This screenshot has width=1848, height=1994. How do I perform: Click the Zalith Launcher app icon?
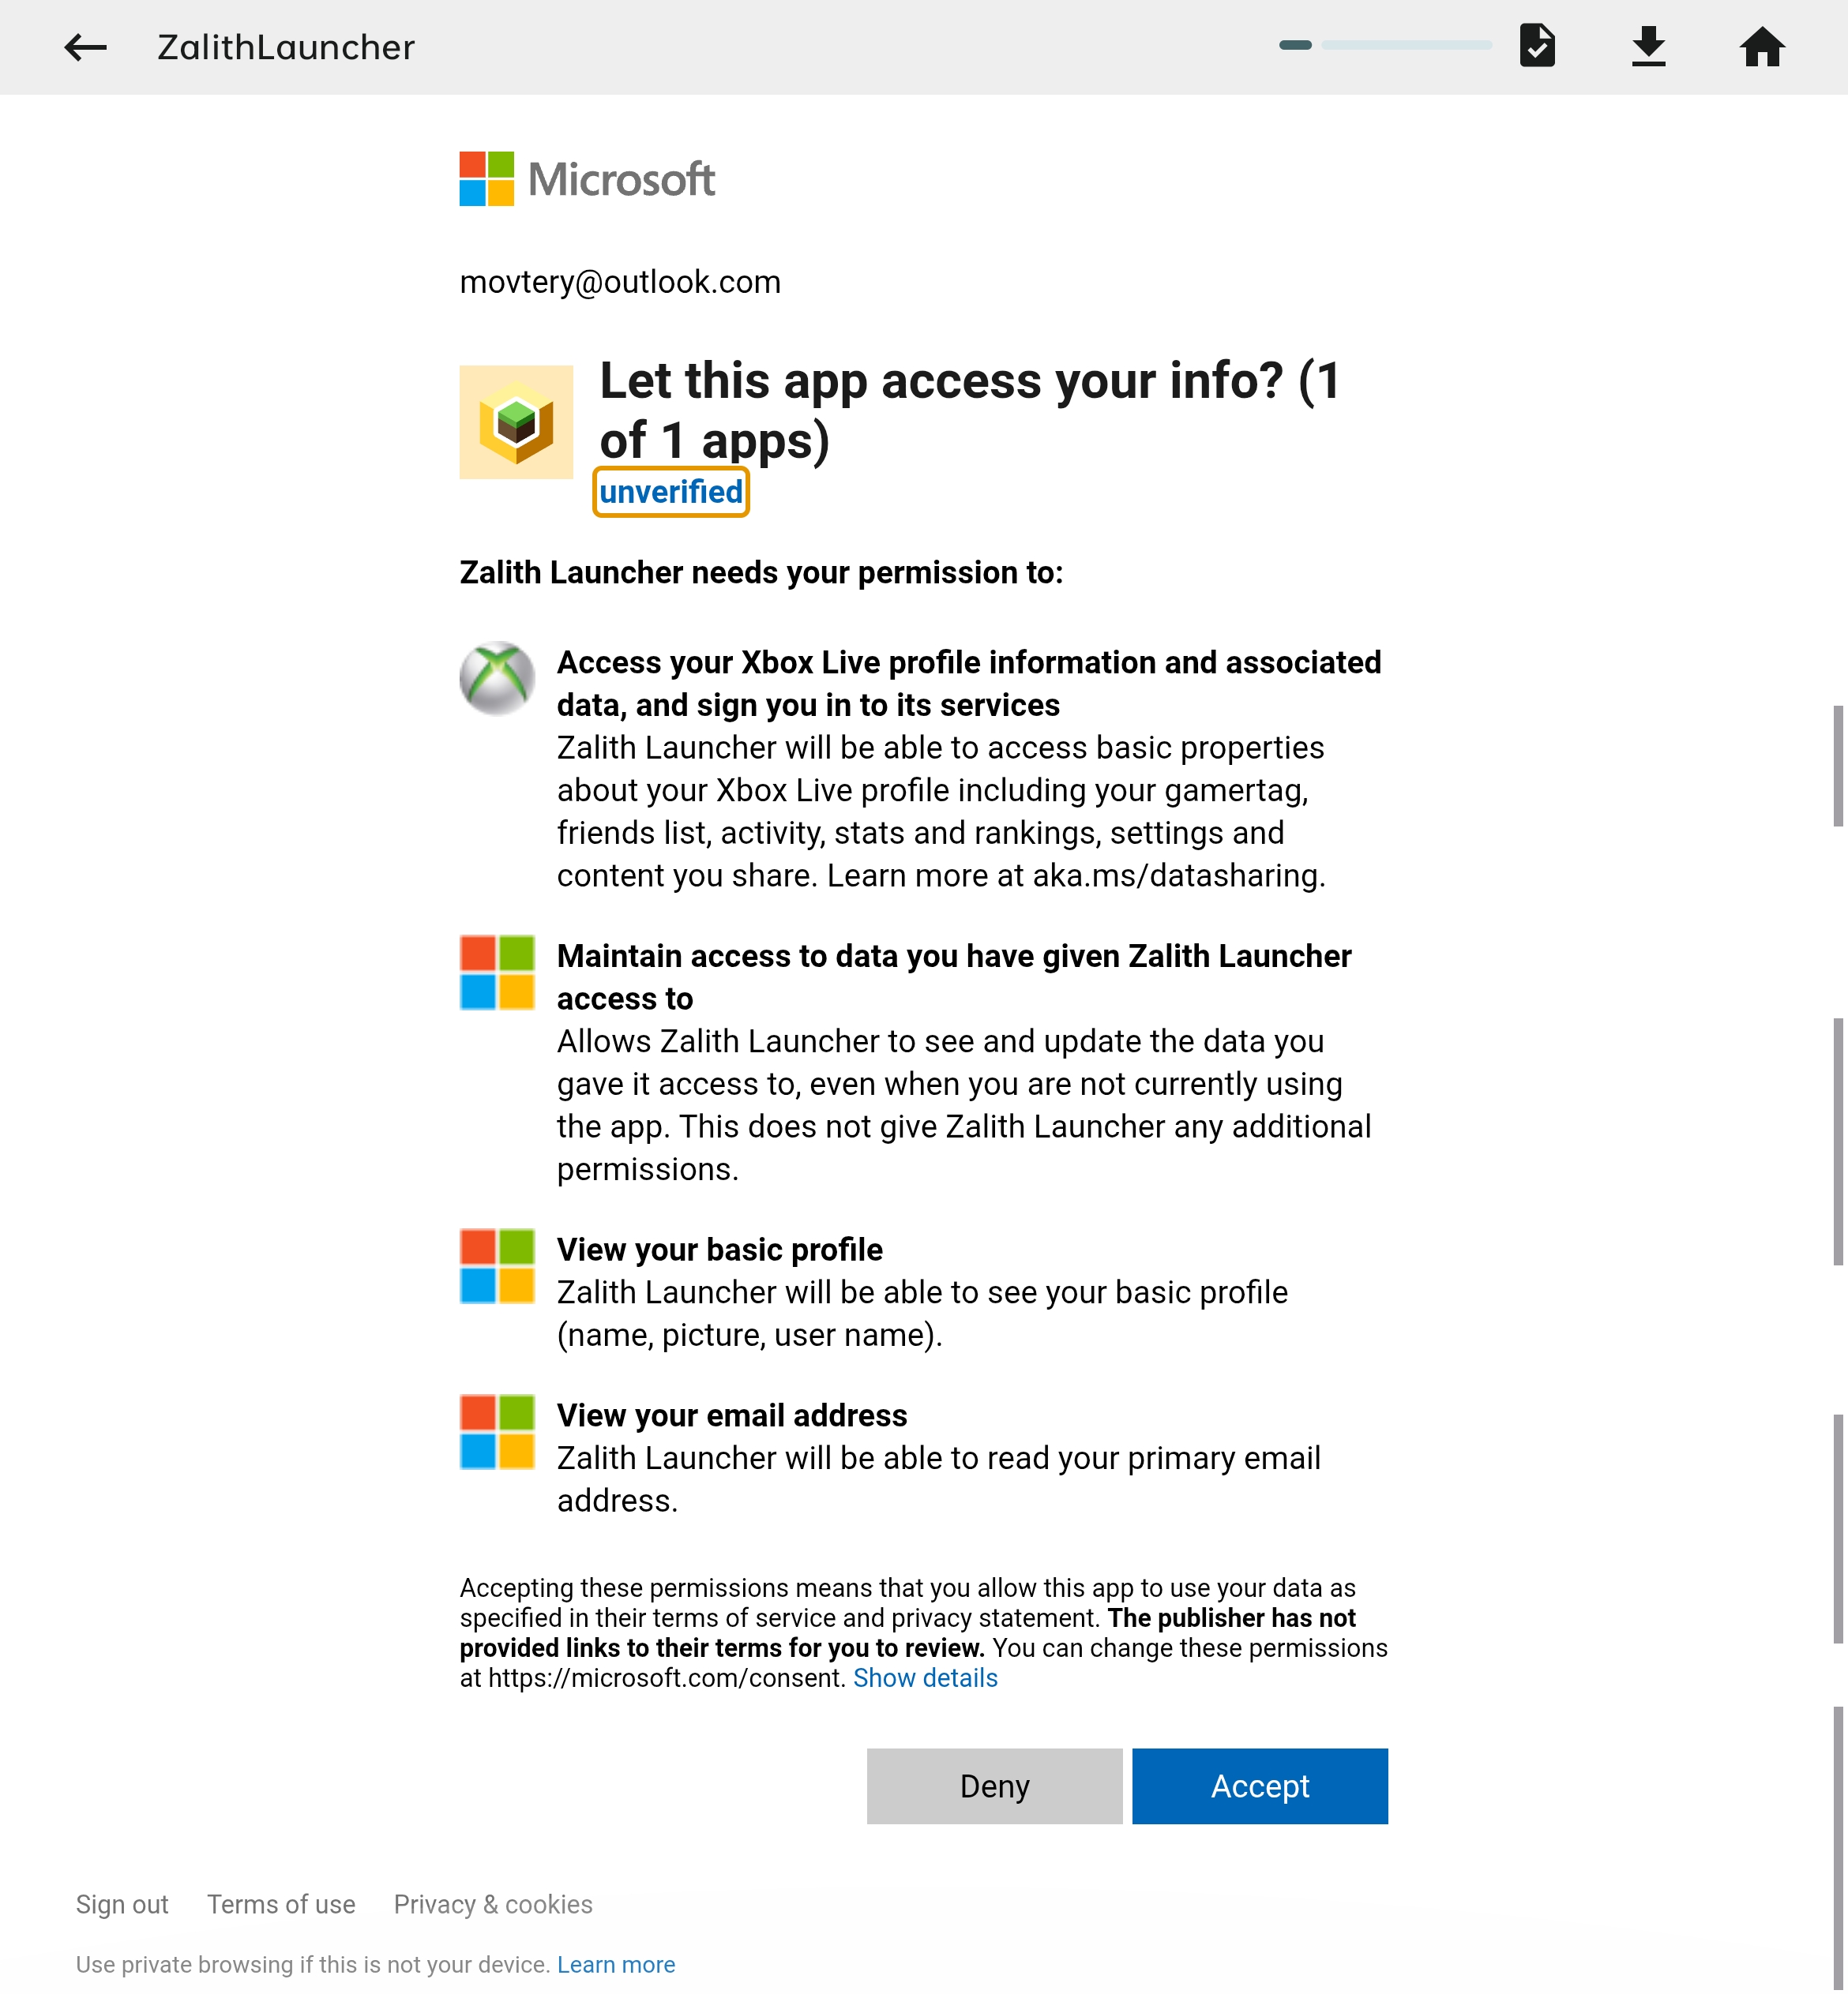click(516, 422)
